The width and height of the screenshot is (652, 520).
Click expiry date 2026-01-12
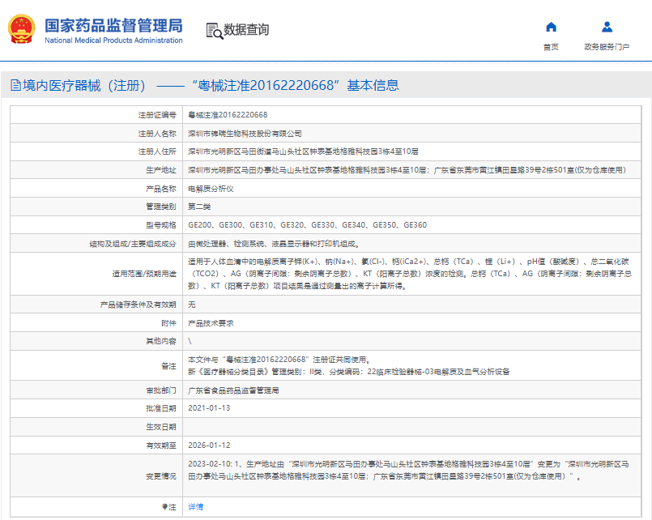tap(209, 445)
